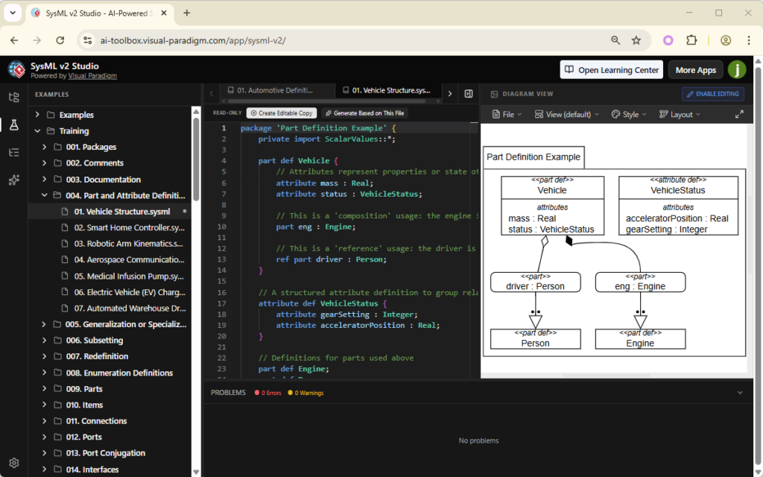Open settings gear at sidebar bottom
Image resolution: width=763 pixels, height=477 pixels.
(14, 463)
